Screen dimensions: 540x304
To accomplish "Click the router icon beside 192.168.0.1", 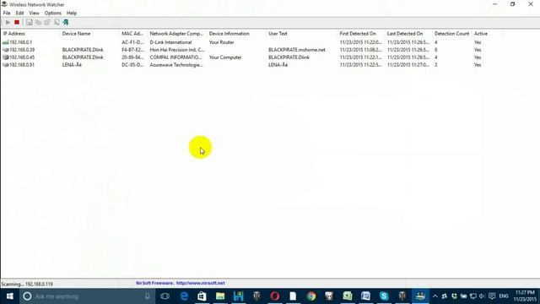I will [x=5, y=42].
